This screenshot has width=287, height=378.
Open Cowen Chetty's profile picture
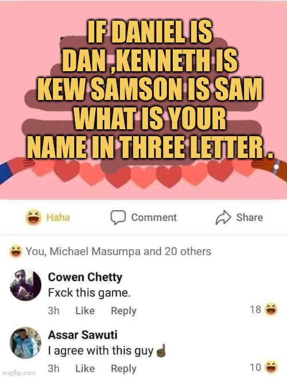[x=26, y=285]
